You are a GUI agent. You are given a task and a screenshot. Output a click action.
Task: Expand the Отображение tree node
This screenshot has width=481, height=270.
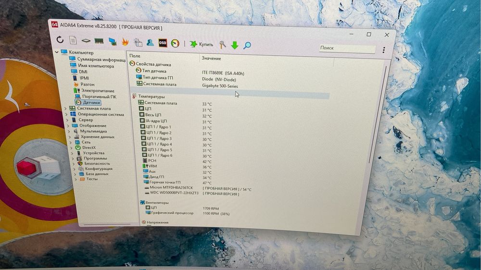tap(68, 126)
